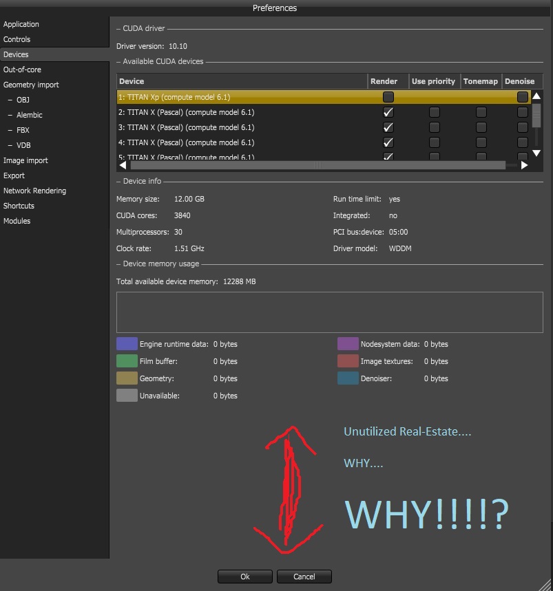This screenshot has height=591, width=553.
Task: Click the Denoiser teal color swatch
Action: click(348, 378)
